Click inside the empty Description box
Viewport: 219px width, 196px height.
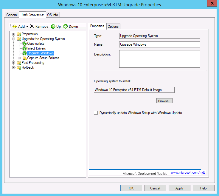(x=160, y=59)
